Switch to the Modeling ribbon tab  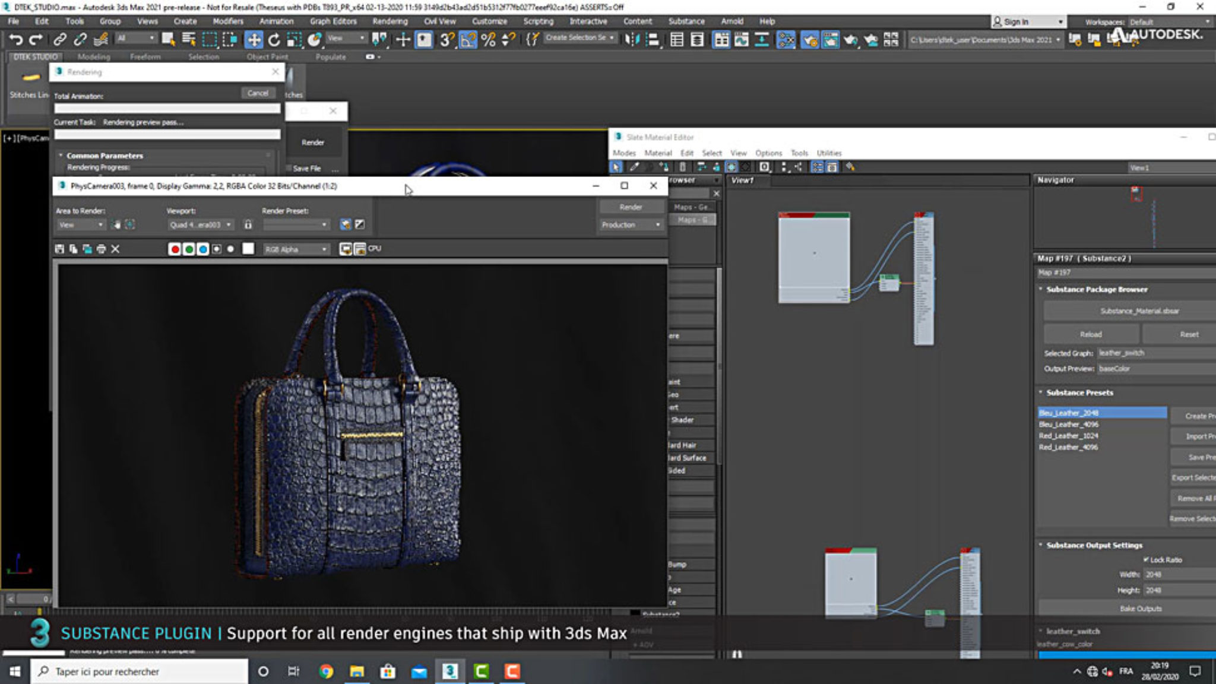(94, 57)
